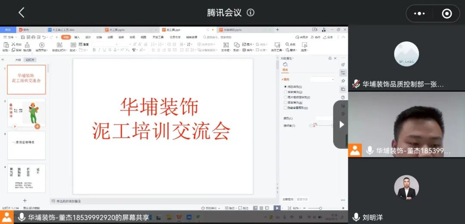Click the 全部应用 apply to all button

click(x=288, y=199)
